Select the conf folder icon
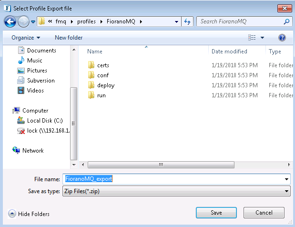The width and height of the screenshot is (295, 227). 91,75
